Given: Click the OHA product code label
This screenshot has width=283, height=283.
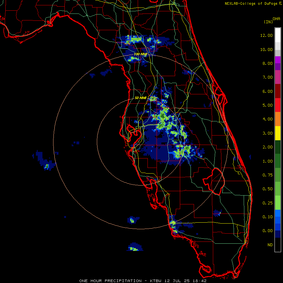Looking at the screenshot, I should (276, 19).
